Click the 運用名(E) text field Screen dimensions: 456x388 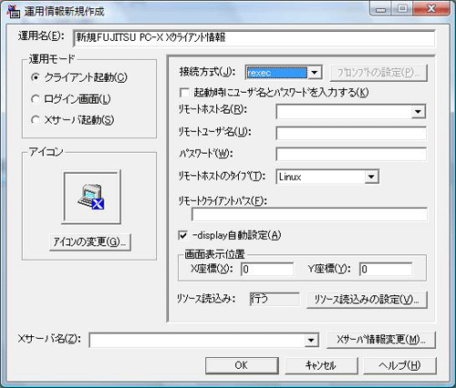pyautogui.click(x=254, y=38)
